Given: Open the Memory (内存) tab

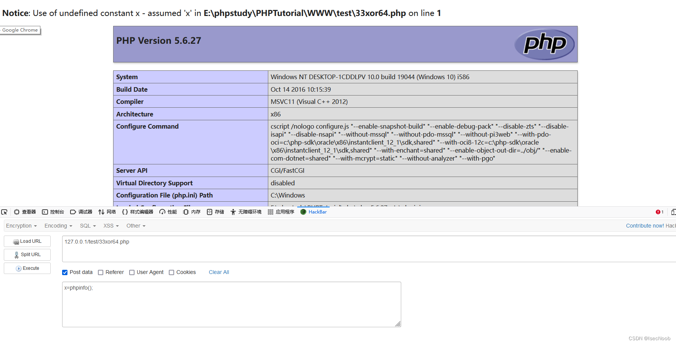Looking at the screenshot, I should [x=192, y=212].
